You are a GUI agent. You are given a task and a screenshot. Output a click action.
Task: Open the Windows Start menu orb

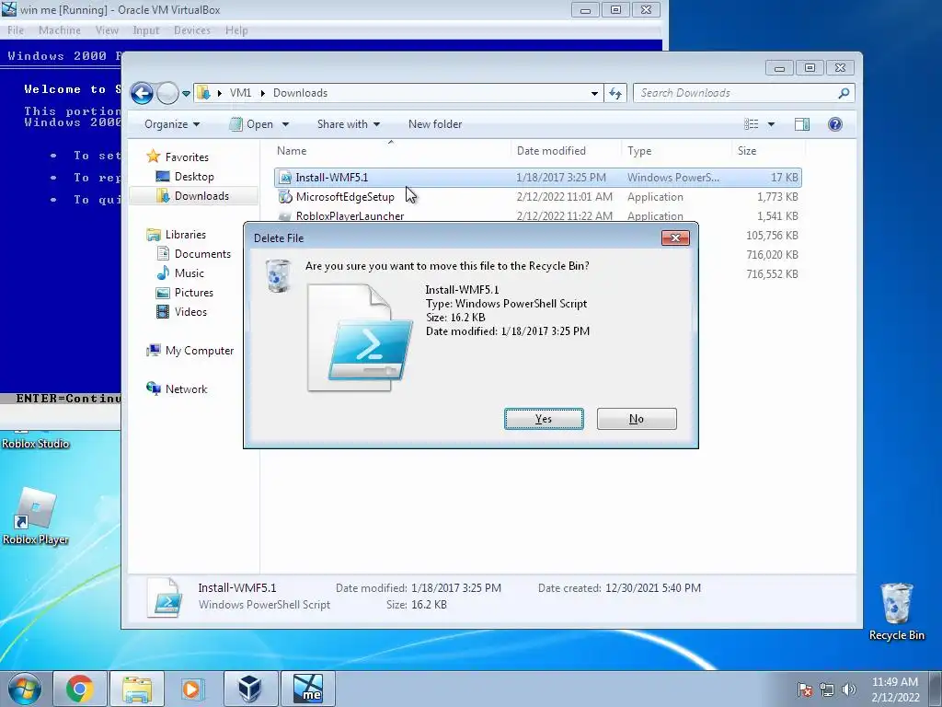tap(25, 689)
